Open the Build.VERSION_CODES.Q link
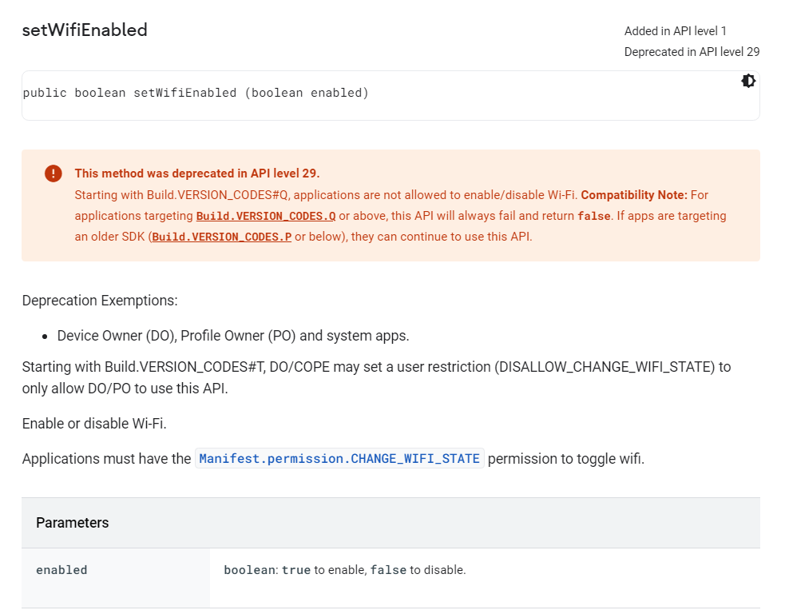The height and width of the screenshot is (610, 785). pos(266,216)
